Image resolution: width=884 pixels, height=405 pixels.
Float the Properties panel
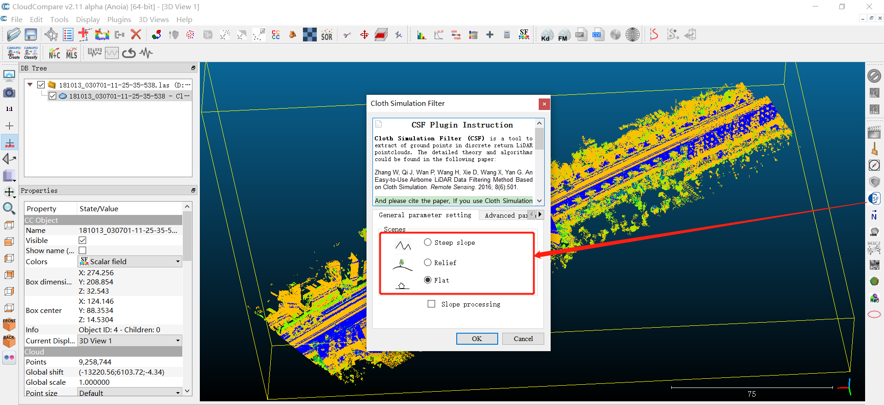(193, 191)
